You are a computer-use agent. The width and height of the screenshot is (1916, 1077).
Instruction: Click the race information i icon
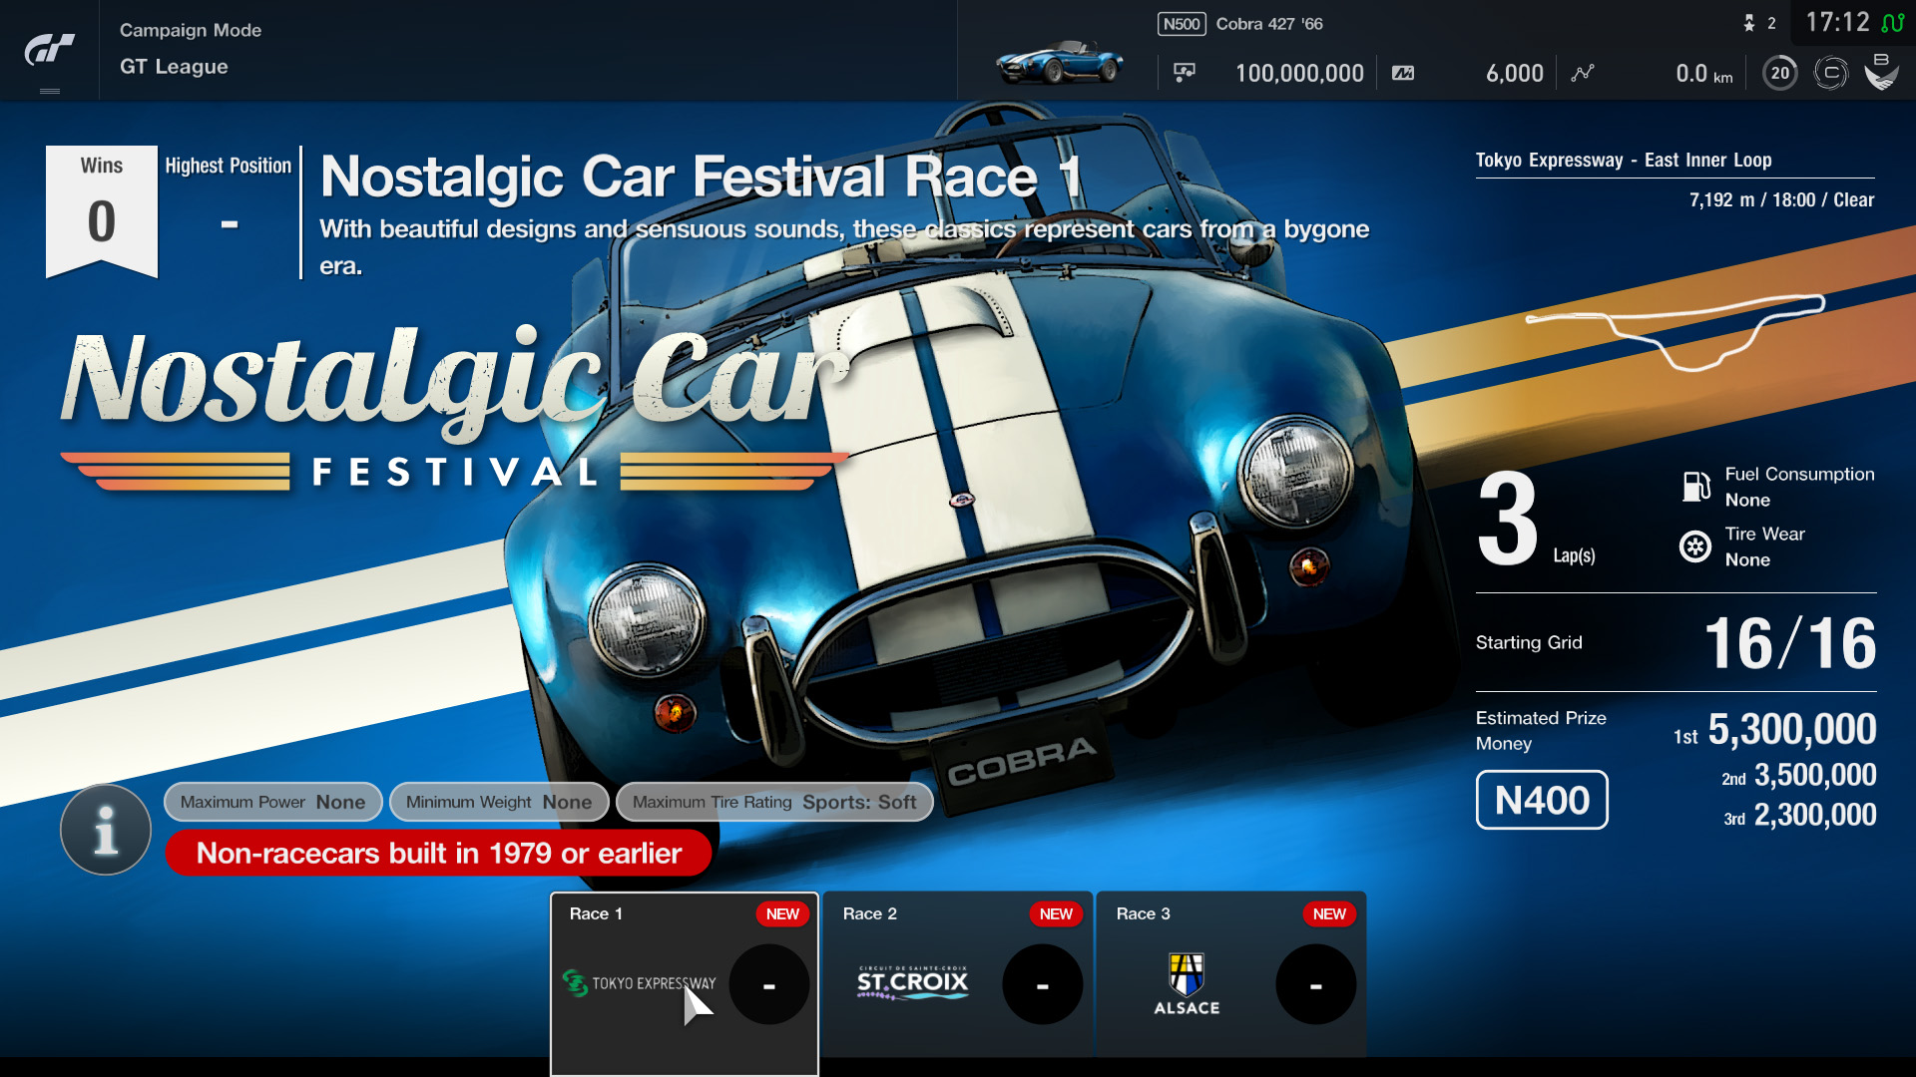click(x=106, y=829)
